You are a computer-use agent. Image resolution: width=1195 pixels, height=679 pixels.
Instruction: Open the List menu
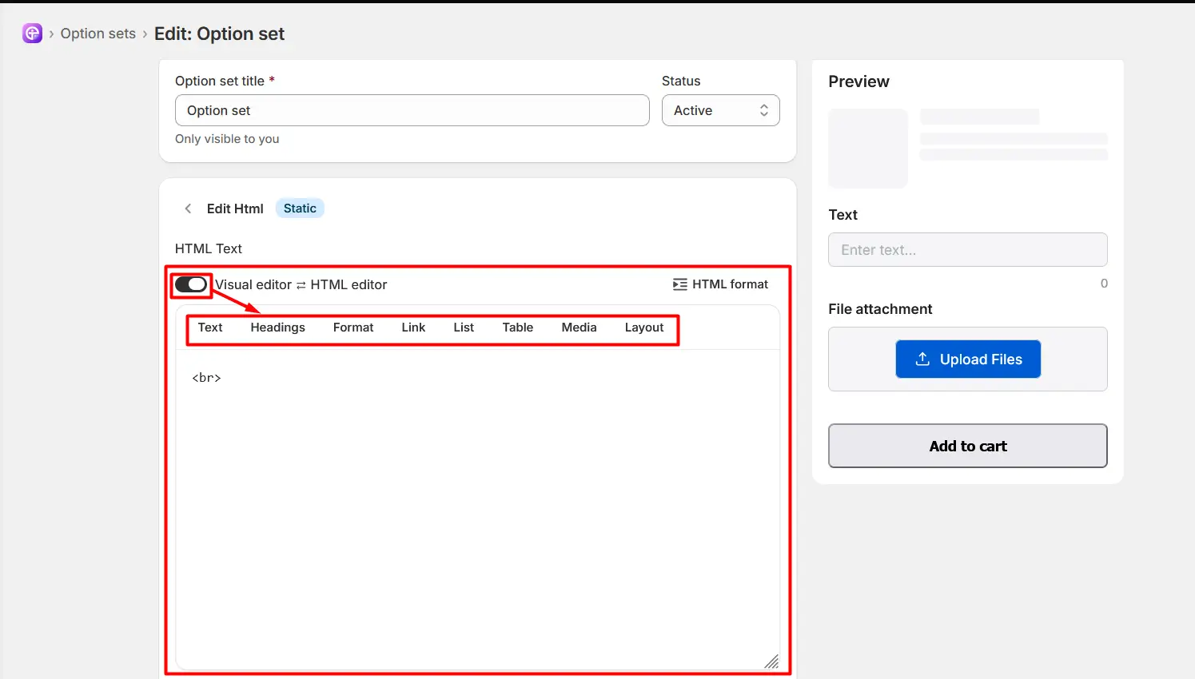tap(464, 328)
